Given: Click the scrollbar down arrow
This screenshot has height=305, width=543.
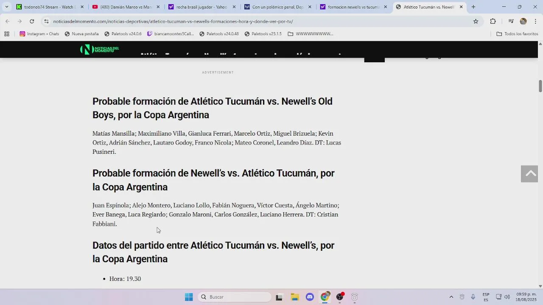Looking at the screenshot, I should click(x=540, y=286).
